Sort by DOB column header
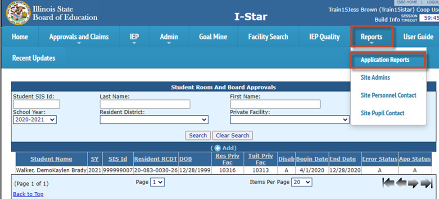Viewport: 439px width, 199px height. [186, 159]
